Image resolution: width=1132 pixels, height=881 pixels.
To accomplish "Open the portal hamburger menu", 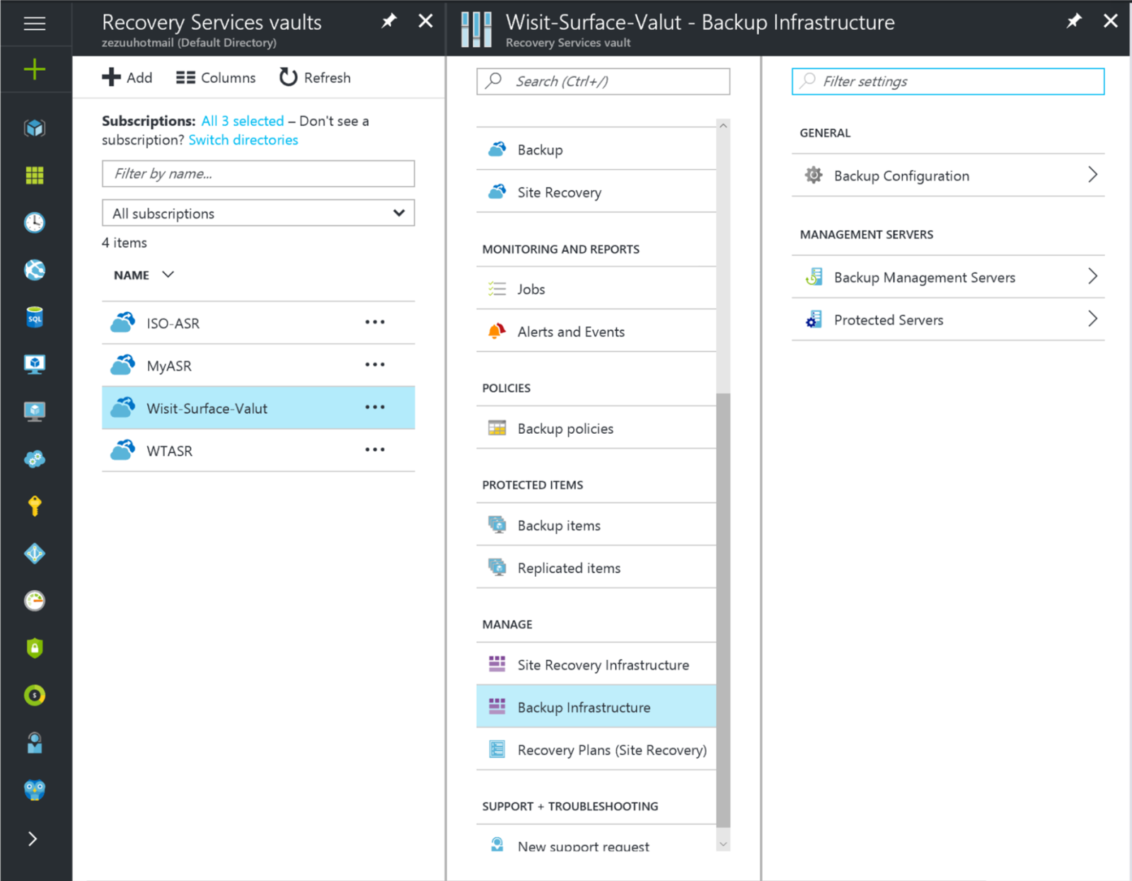I will (34, 23).
